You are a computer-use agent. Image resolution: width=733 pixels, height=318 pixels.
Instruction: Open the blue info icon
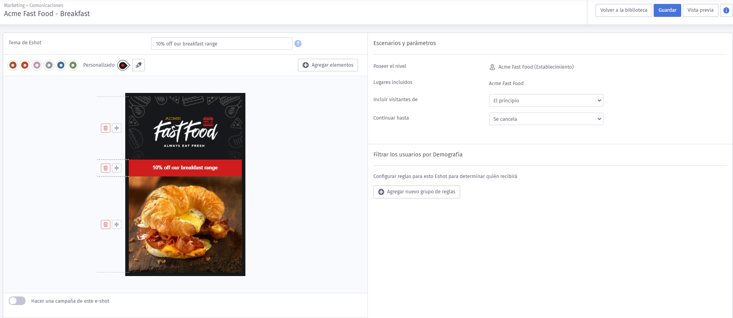click(726, 10)
